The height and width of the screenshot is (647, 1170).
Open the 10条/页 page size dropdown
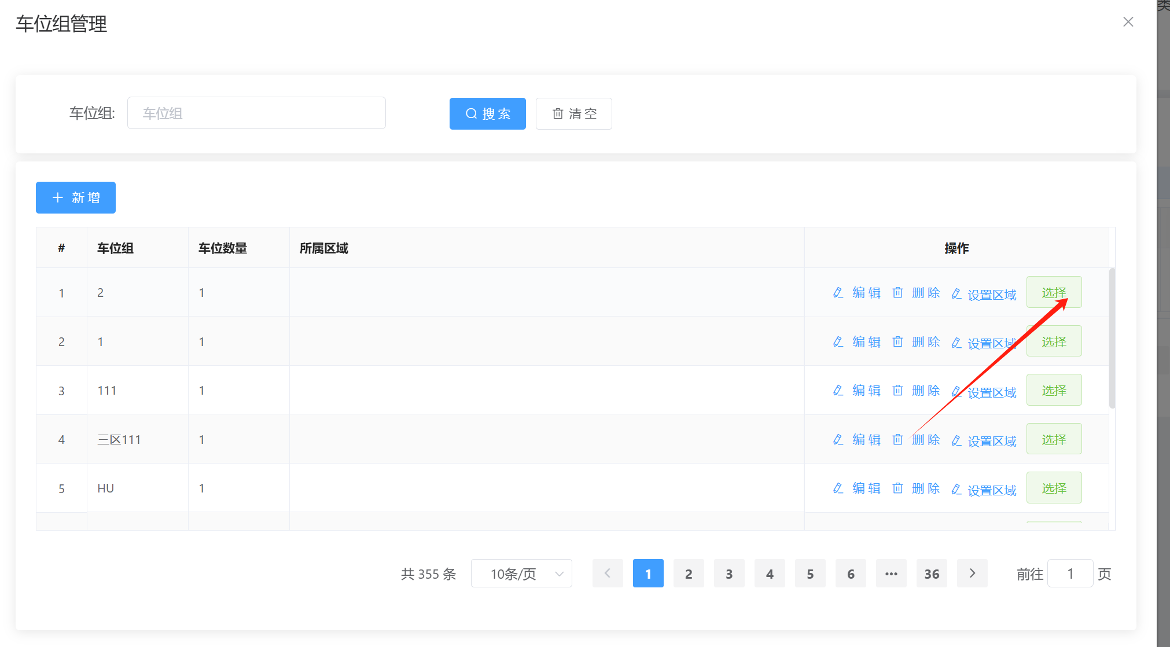point(521,574)
